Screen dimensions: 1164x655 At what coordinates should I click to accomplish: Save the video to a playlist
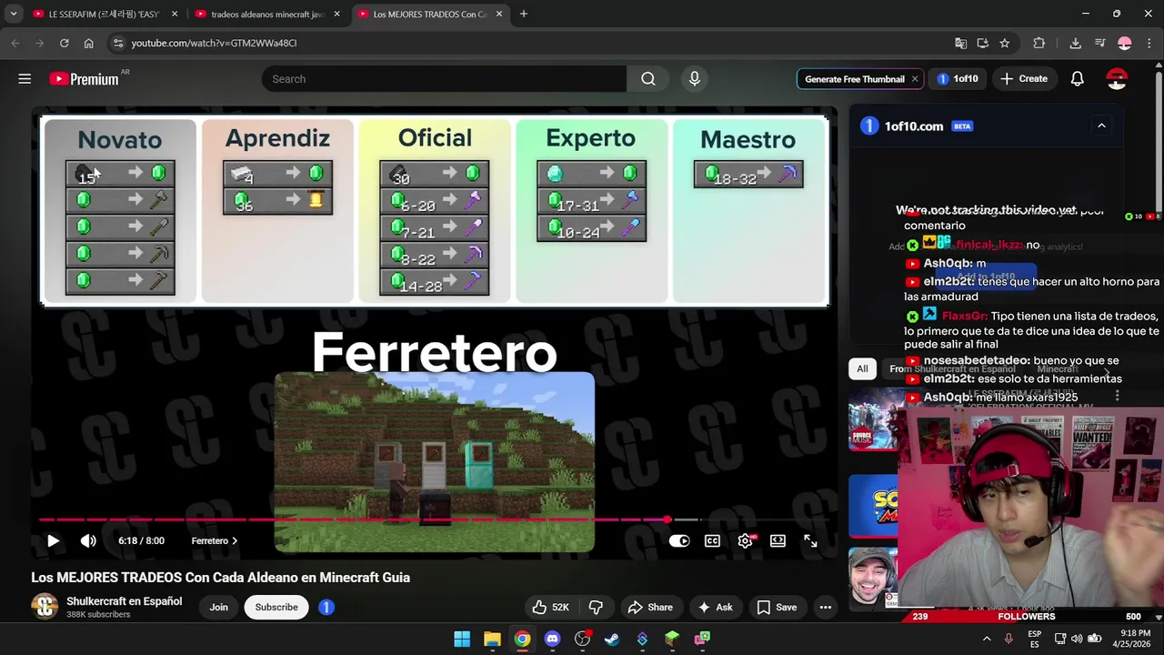(777, 607)
